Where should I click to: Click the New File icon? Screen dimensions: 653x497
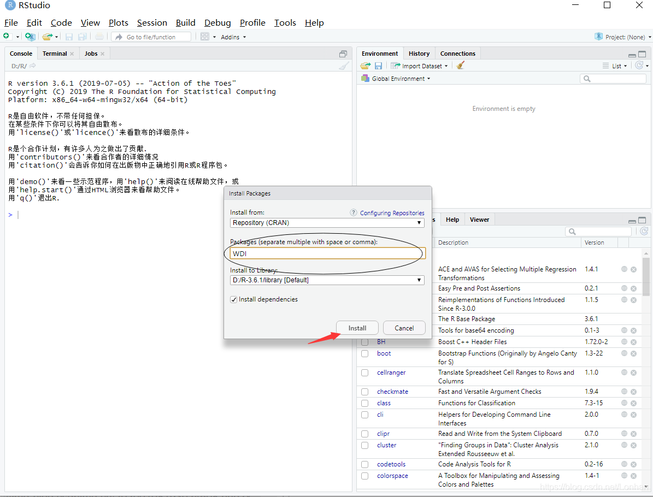[x=6, y=36]
